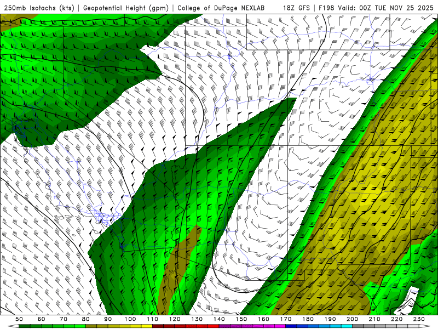Select the blue swatch below legend value 180
Viewport: 438px width, 329px height.
313,326
